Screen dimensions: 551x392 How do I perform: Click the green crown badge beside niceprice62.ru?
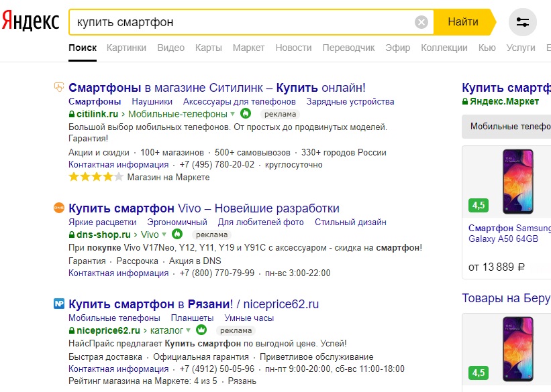click(x=201, y=330)
